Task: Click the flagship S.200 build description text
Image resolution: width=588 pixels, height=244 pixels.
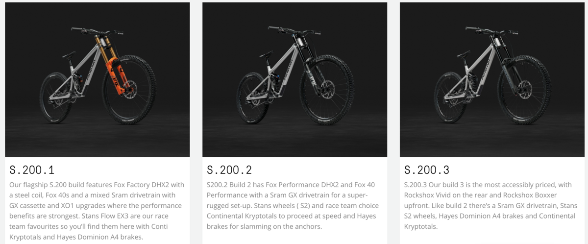Action: click(96, 211)
